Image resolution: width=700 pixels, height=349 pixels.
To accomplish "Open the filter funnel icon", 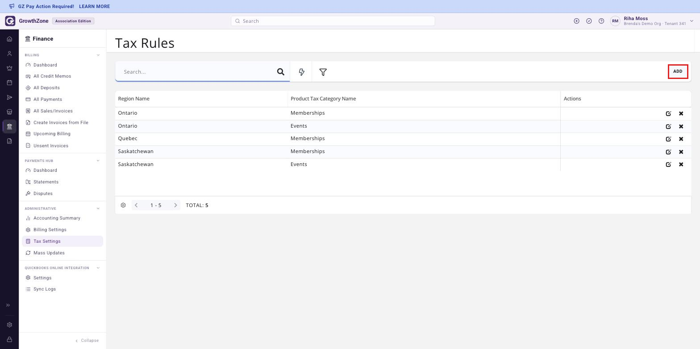I will click(x=323, y=72).
